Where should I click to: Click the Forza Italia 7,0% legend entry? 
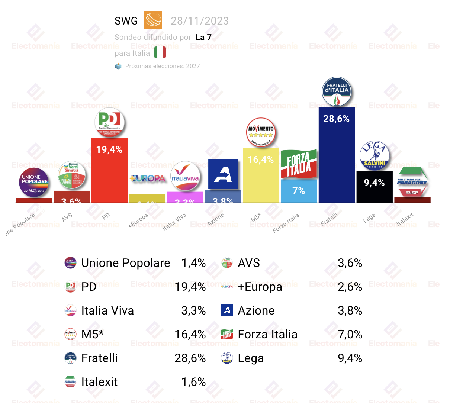point(292,334)
